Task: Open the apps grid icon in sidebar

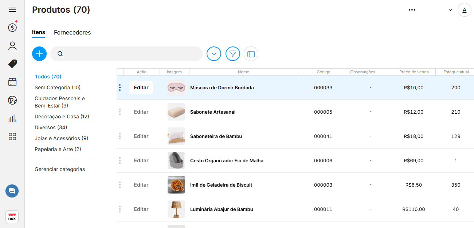Action: (x=12, y=137)
